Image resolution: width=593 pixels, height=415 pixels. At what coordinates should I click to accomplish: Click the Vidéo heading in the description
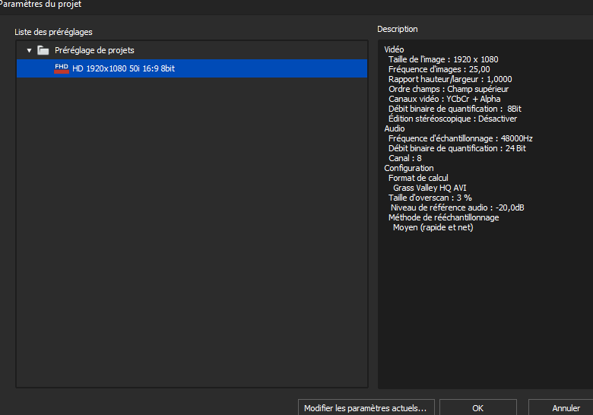pos(395,49)
